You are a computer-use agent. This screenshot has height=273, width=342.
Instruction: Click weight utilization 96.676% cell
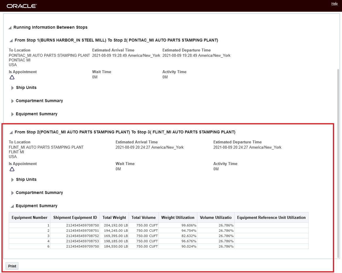(178, 241)
